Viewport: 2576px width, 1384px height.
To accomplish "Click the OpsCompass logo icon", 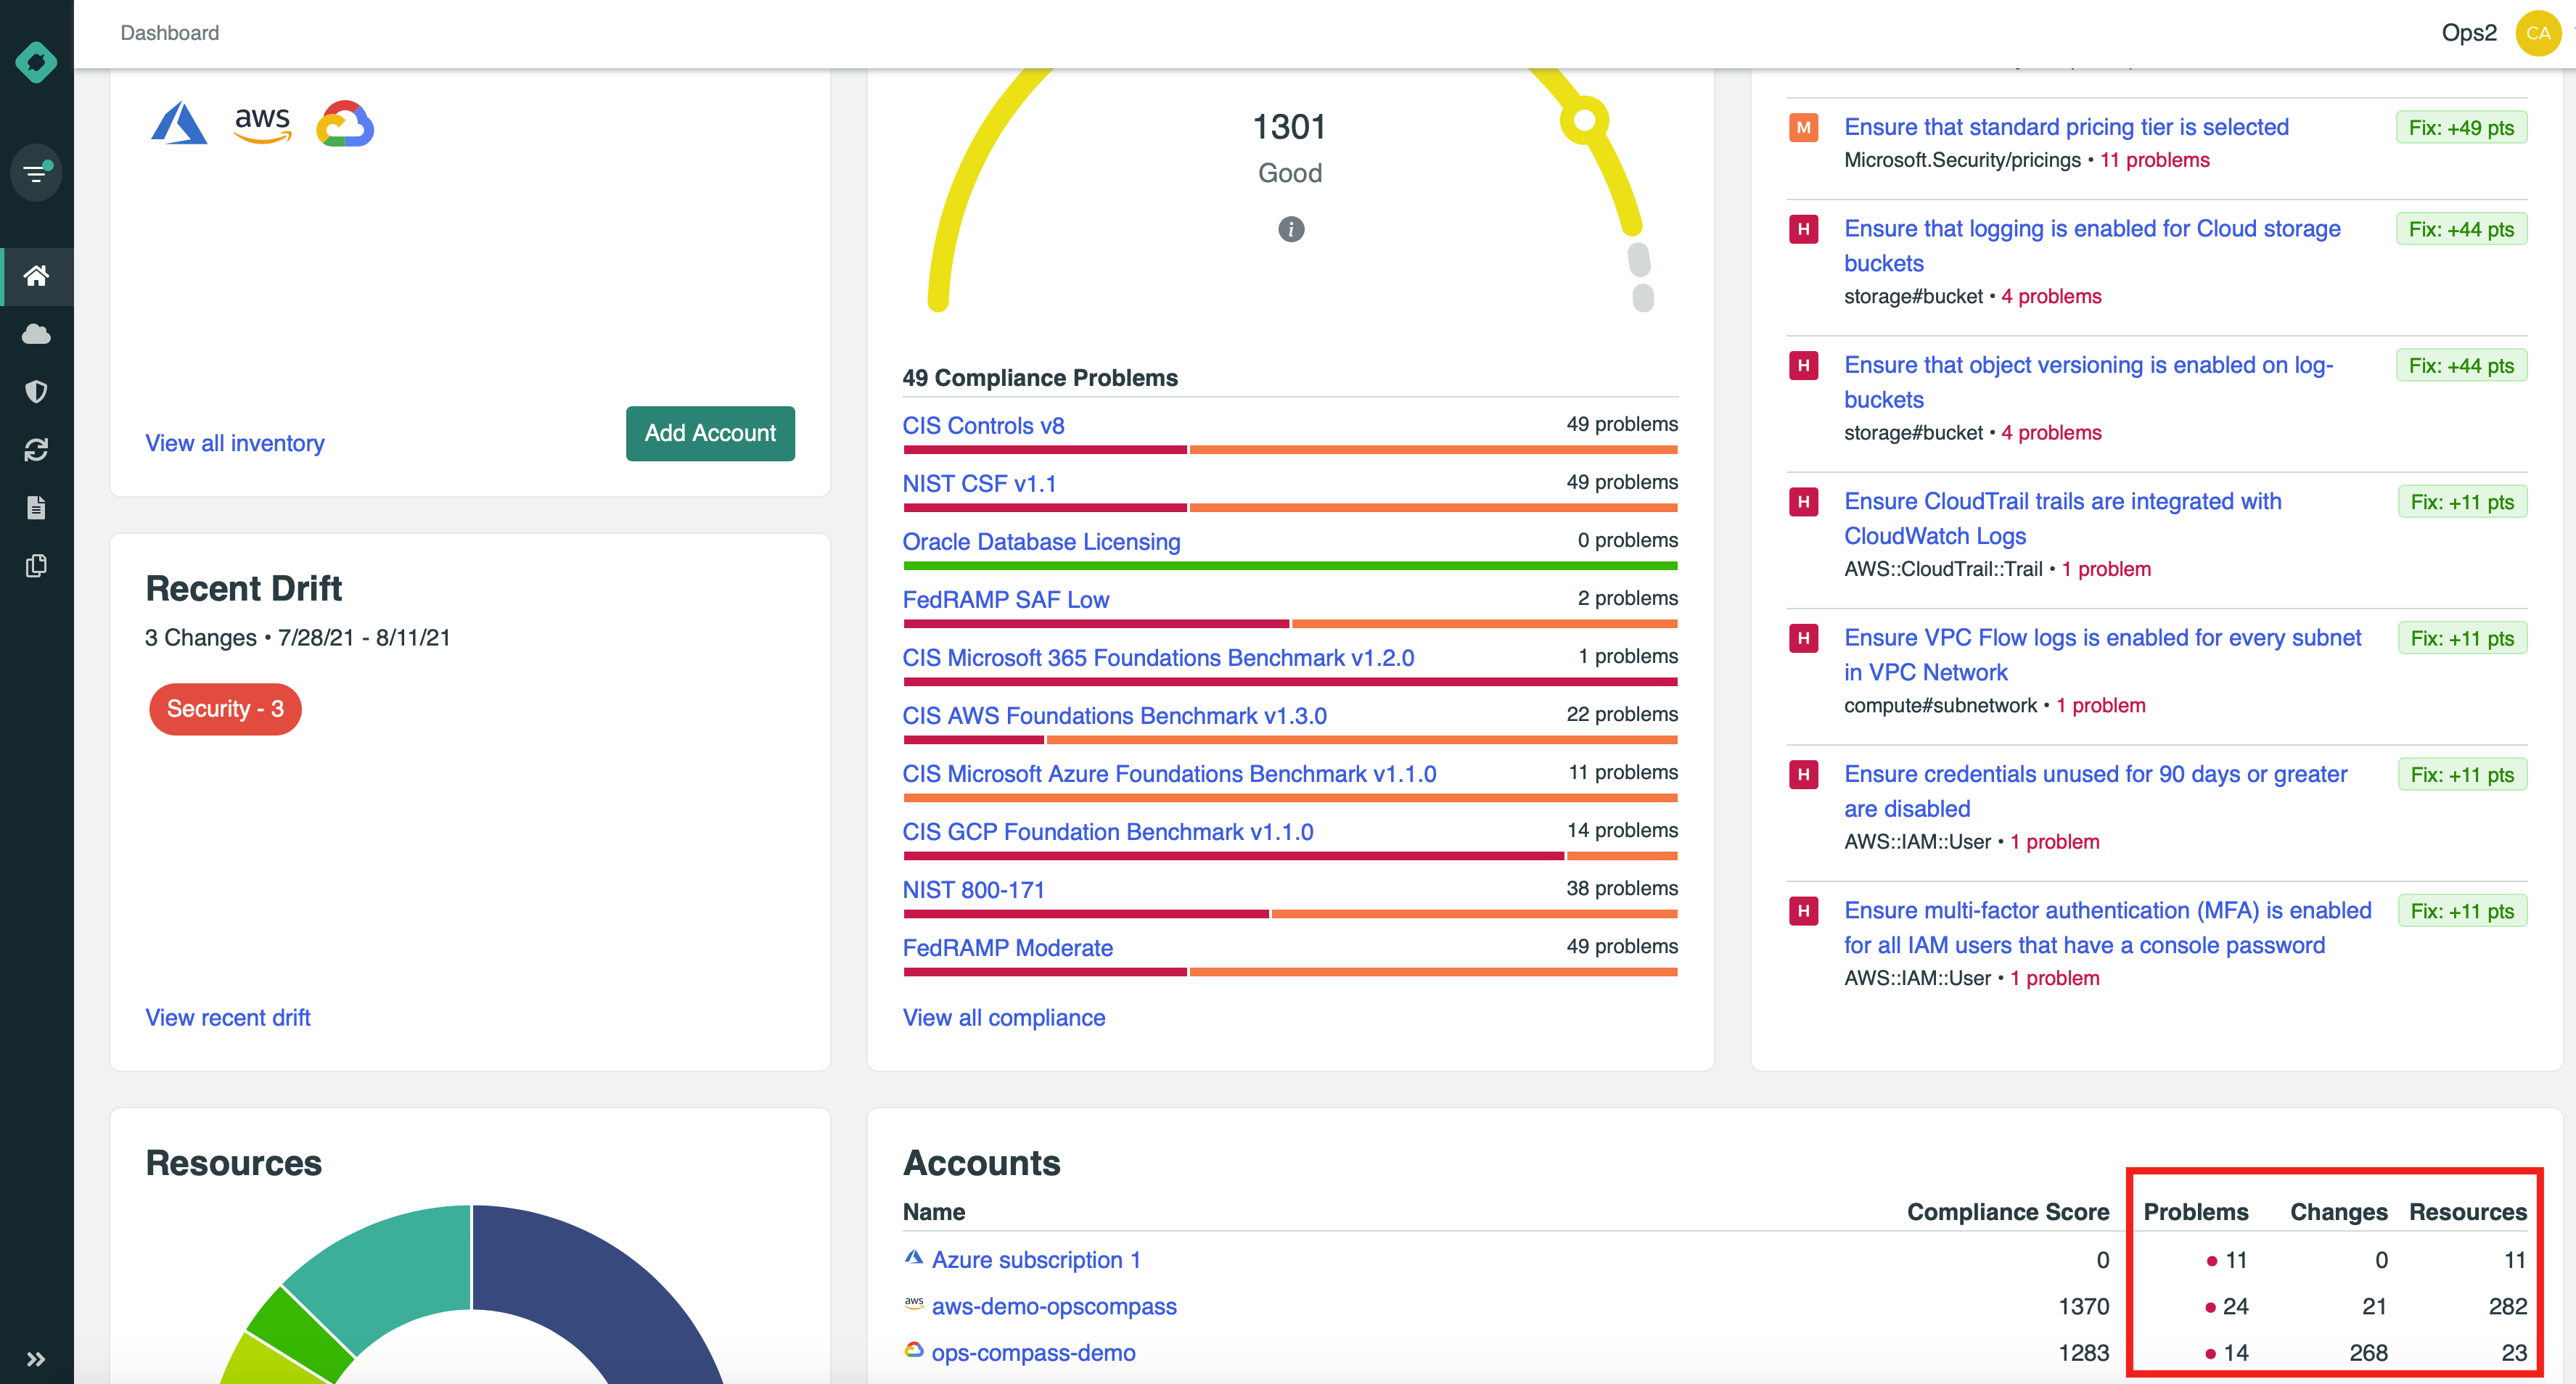I will pos(36,62).
